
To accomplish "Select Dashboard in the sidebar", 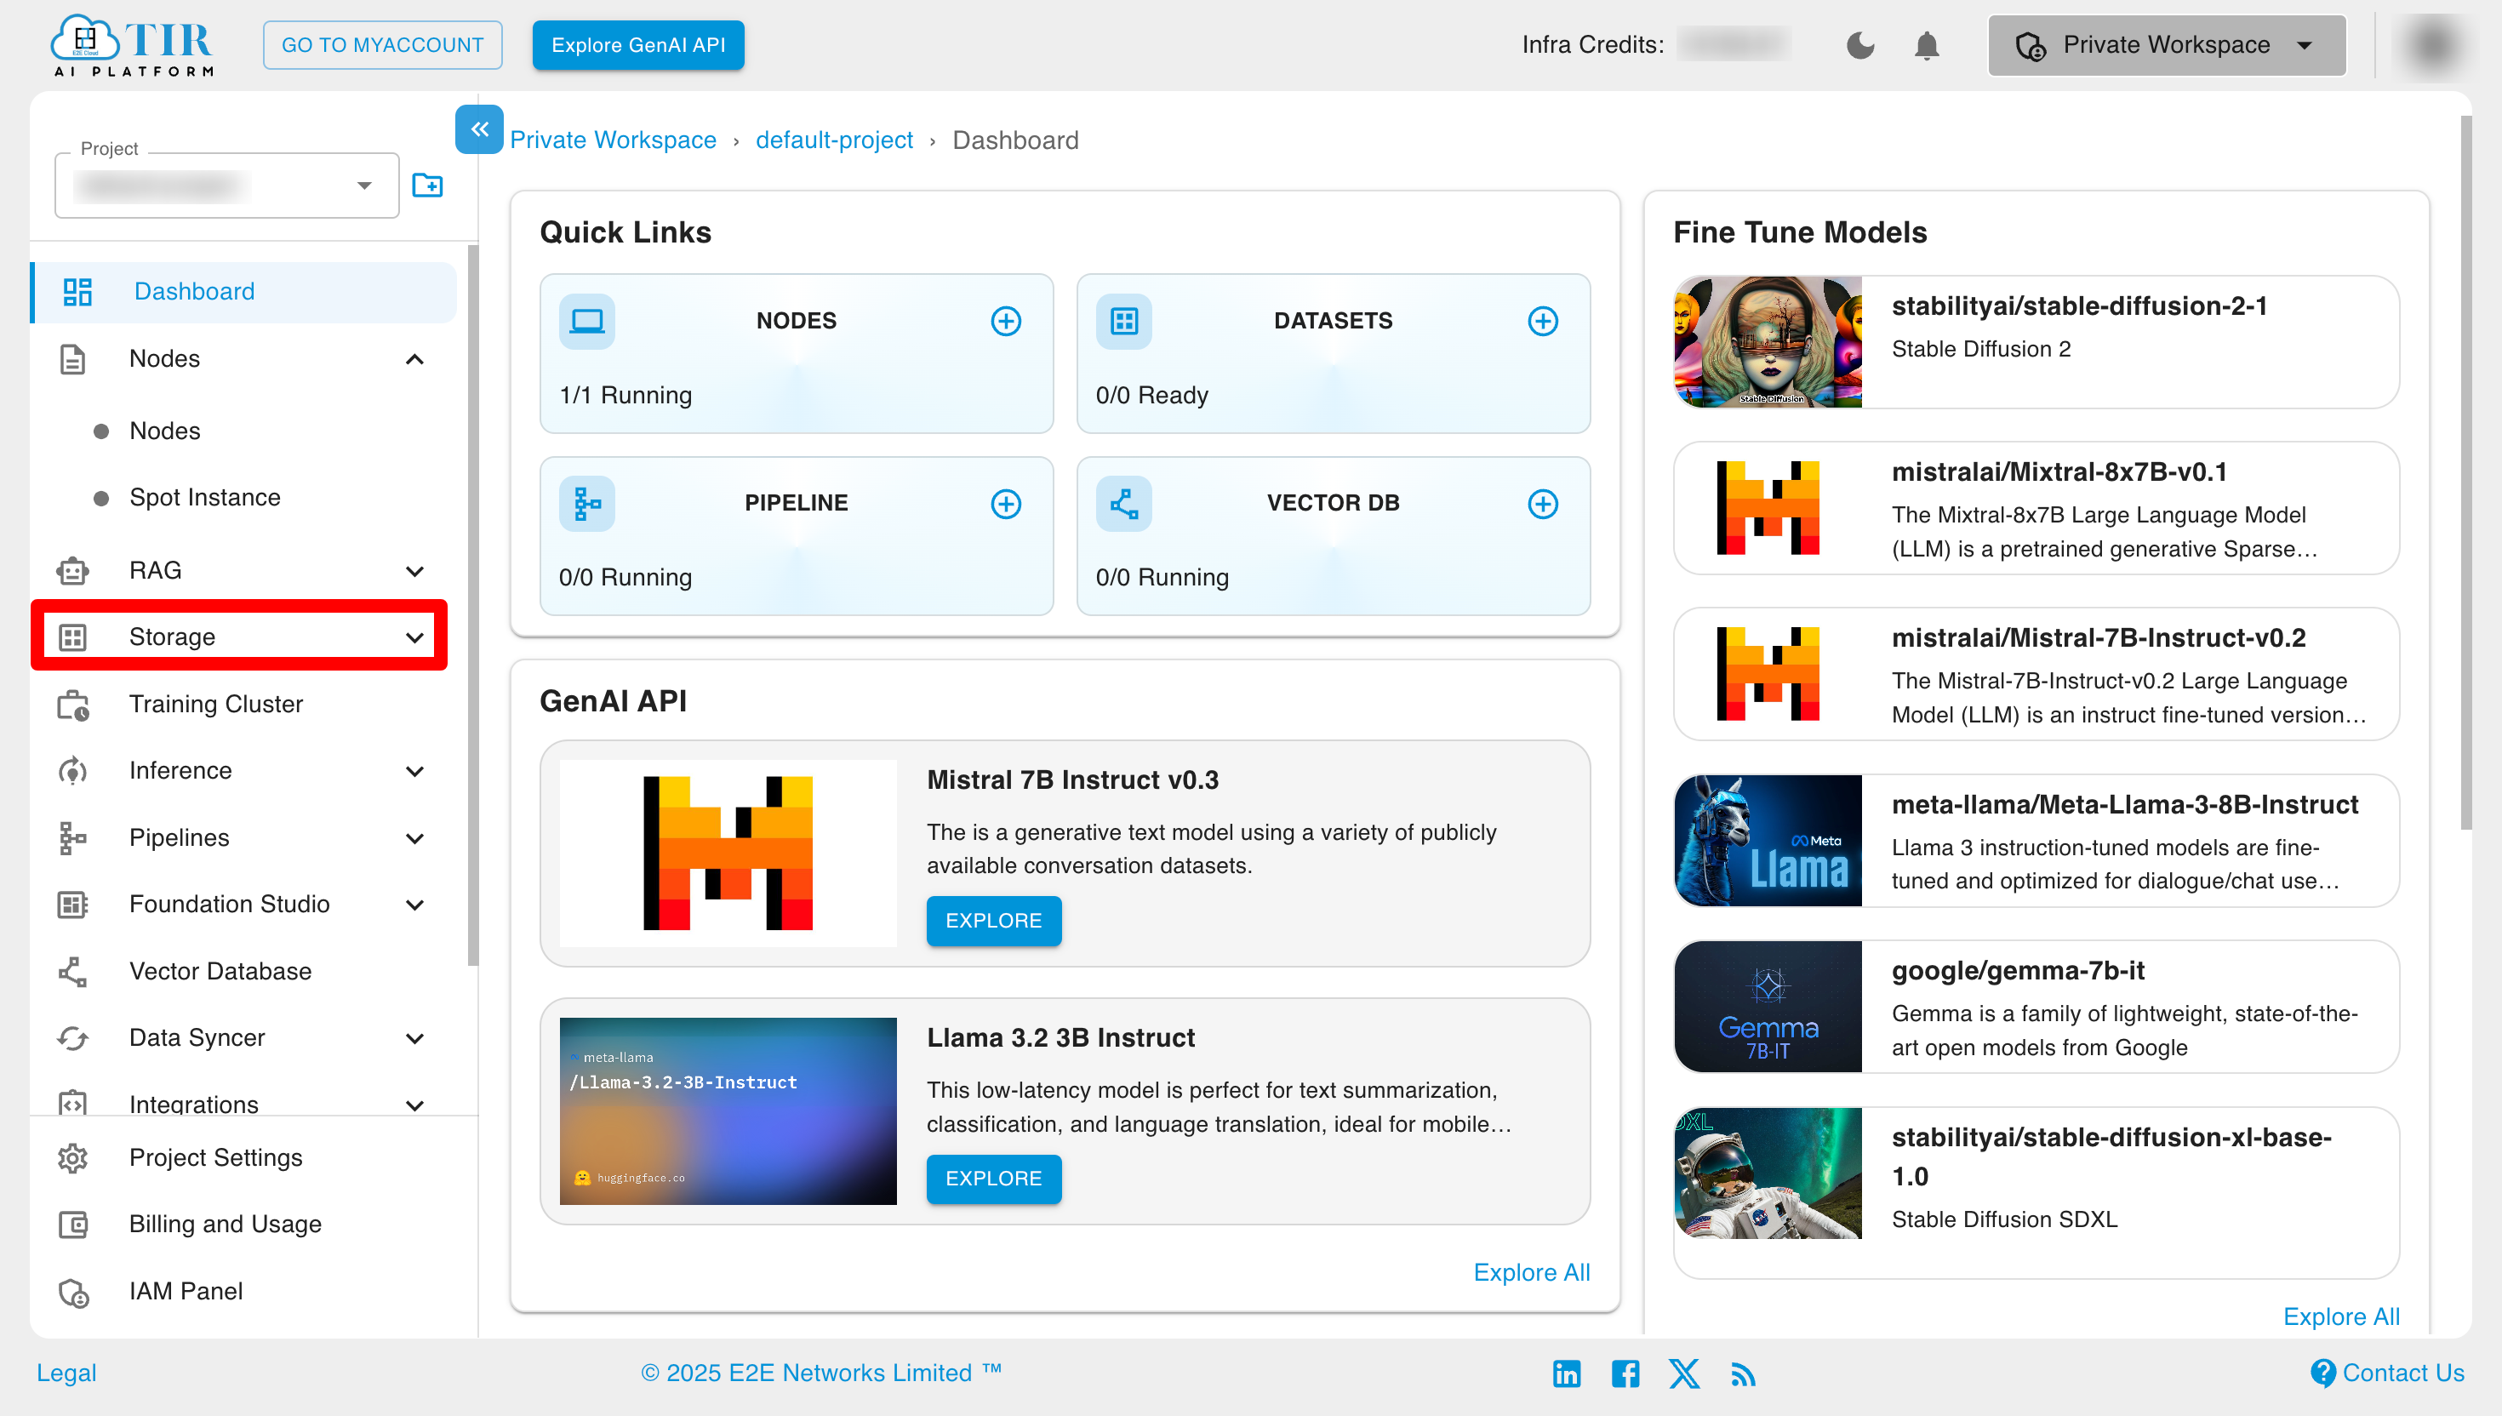I will [x=244, y=292].
